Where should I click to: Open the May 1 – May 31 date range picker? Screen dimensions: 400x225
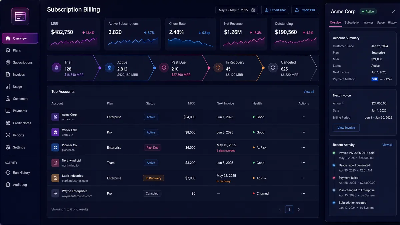pos(237,10)
